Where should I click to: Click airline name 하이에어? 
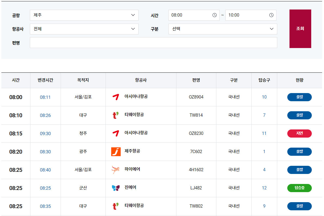(x=132, y=169)
